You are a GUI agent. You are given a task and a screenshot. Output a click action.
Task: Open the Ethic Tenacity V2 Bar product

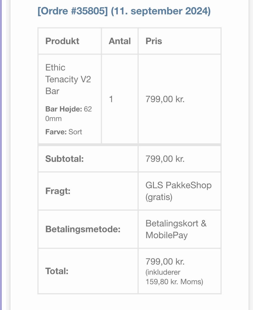tap(68, 79)
